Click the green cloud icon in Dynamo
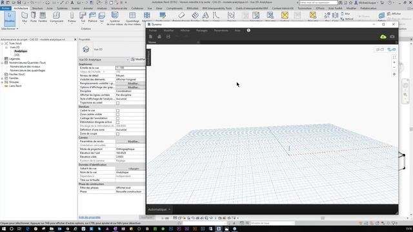The width and height of the screenshot is (413, 232). point(383,37)
